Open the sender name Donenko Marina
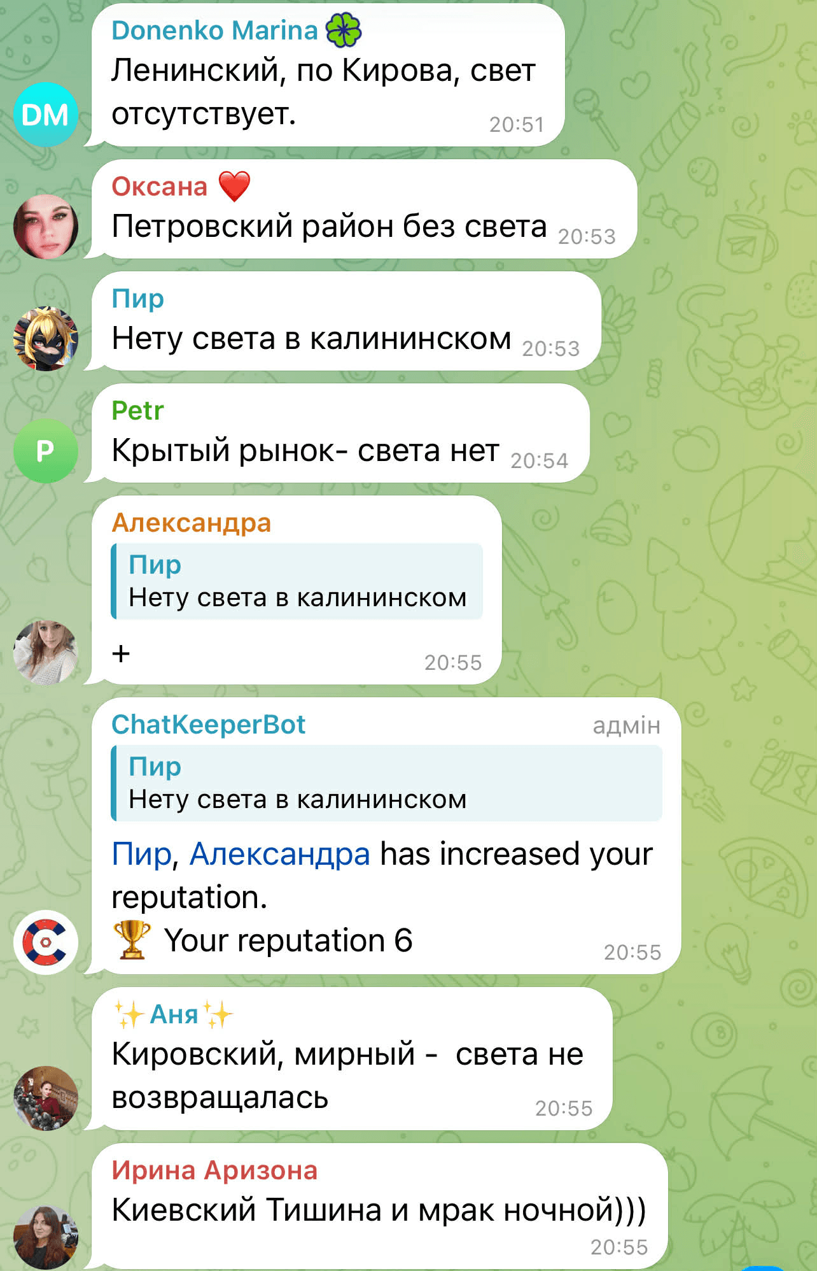 (214, 31)
